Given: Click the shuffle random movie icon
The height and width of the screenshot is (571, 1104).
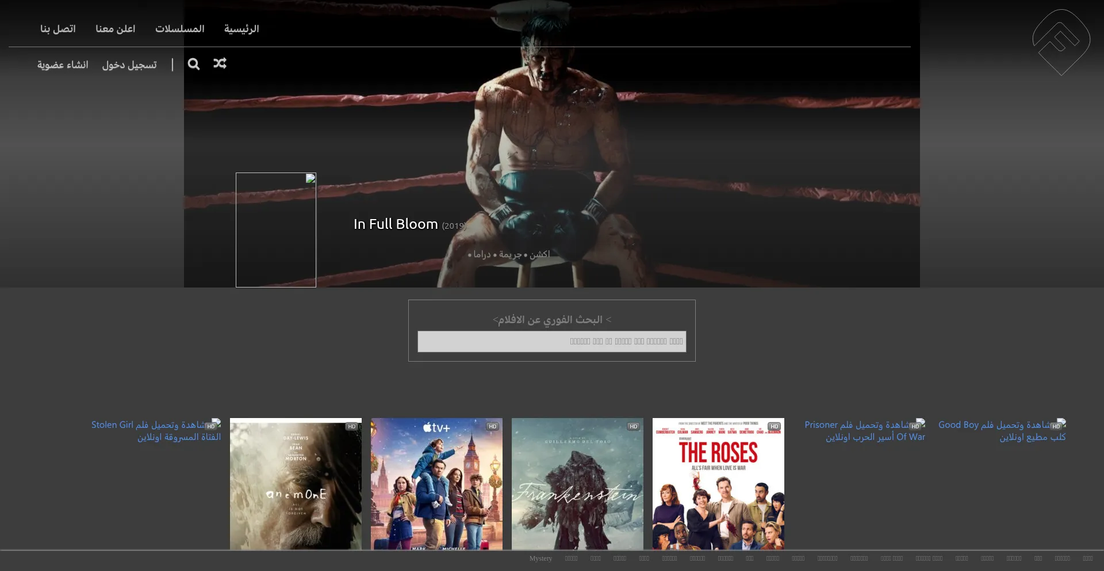Looking at the screenshot, I should pos(220,63).
